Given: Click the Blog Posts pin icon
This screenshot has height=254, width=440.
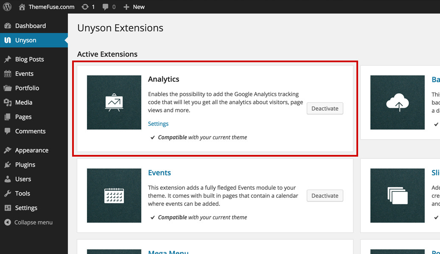Looking at the screenshot, I should (8, 59).
